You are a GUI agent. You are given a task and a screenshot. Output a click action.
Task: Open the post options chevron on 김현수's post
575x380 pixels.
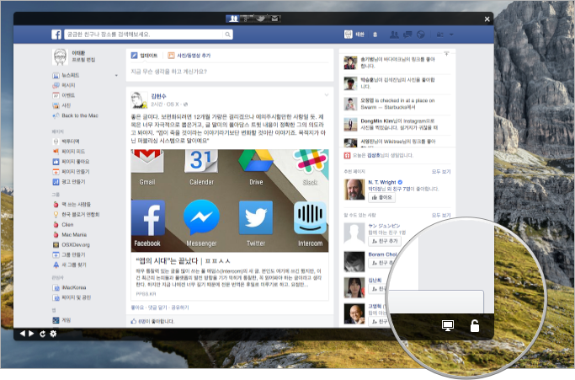[x=327, y=95]
